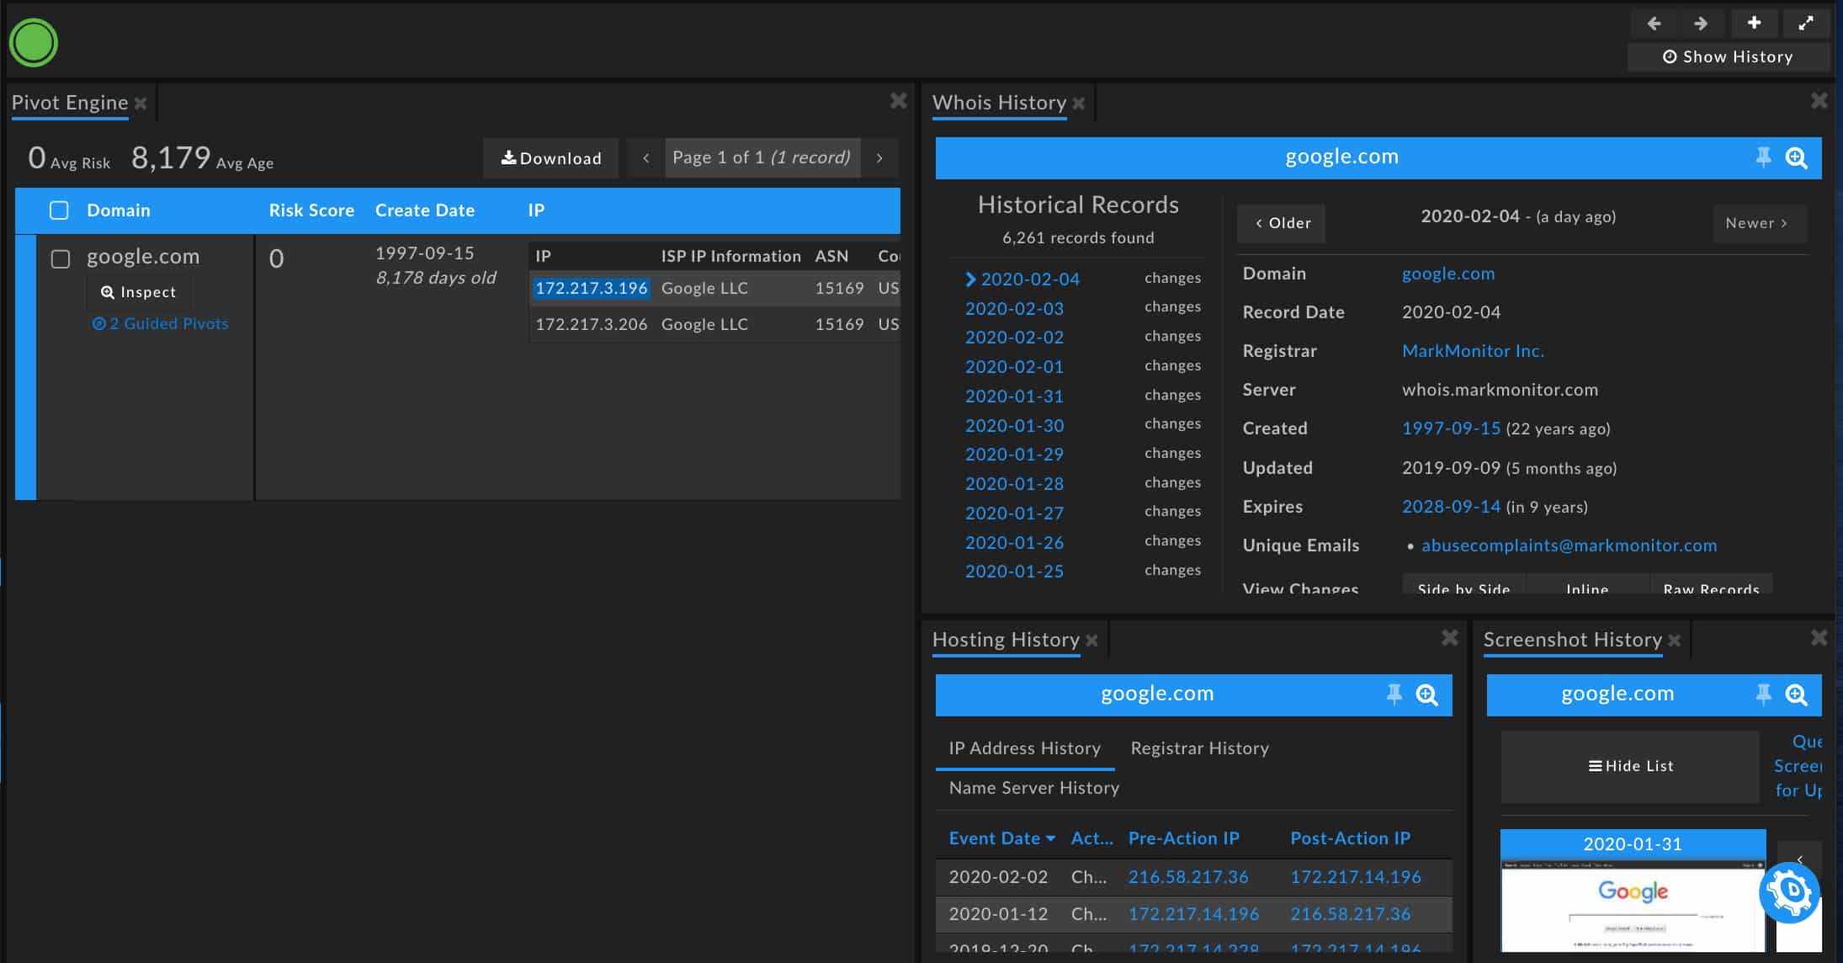The image size is (1843, 963).
Task: Toggle Hide List in Screenshot History
Action: point(1630,766)
